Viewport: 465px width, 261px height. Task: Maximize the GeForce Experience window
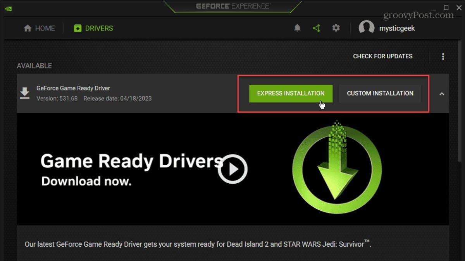tap(446, 8)
